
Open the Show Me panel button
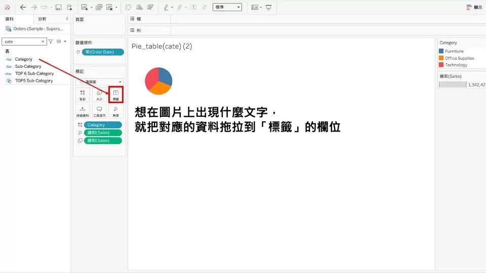click(x=474, y=7)
